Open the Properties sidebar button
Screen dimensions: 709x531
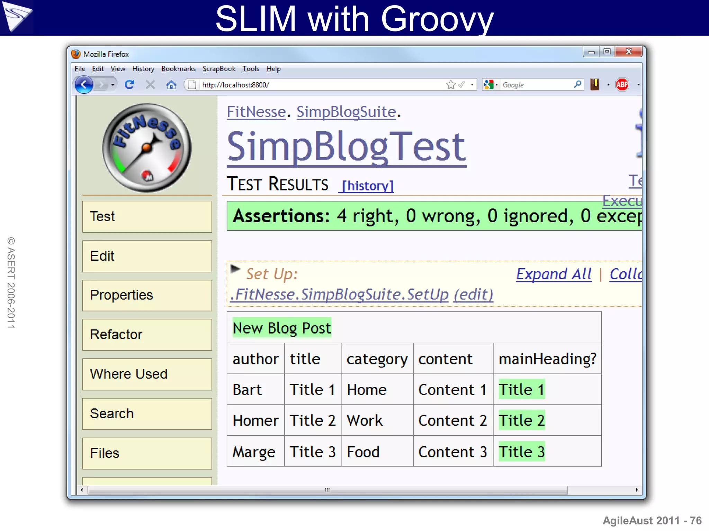pos(147,295)
